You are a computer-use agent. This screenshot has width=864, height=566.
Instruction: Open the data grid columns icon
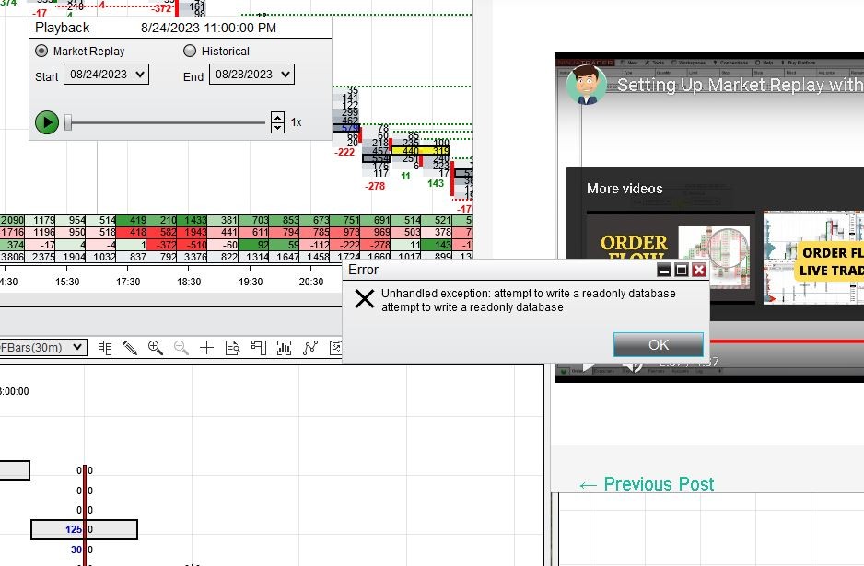(105, 348)
